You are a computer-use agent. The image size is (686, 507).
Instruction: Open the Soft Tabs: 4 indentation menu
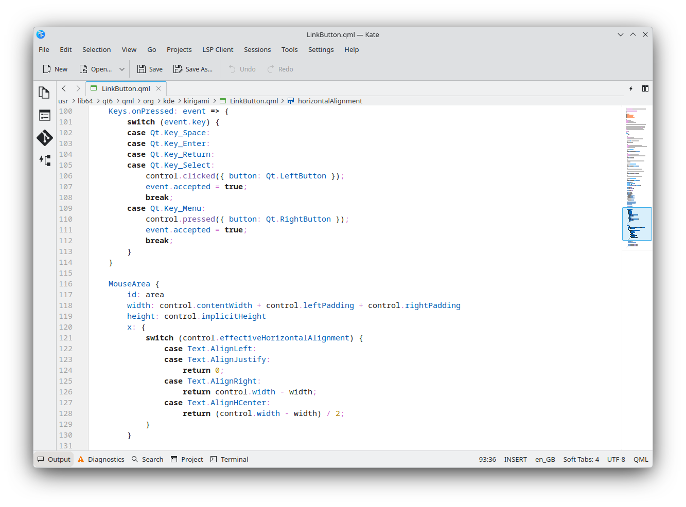click(581, 459)
